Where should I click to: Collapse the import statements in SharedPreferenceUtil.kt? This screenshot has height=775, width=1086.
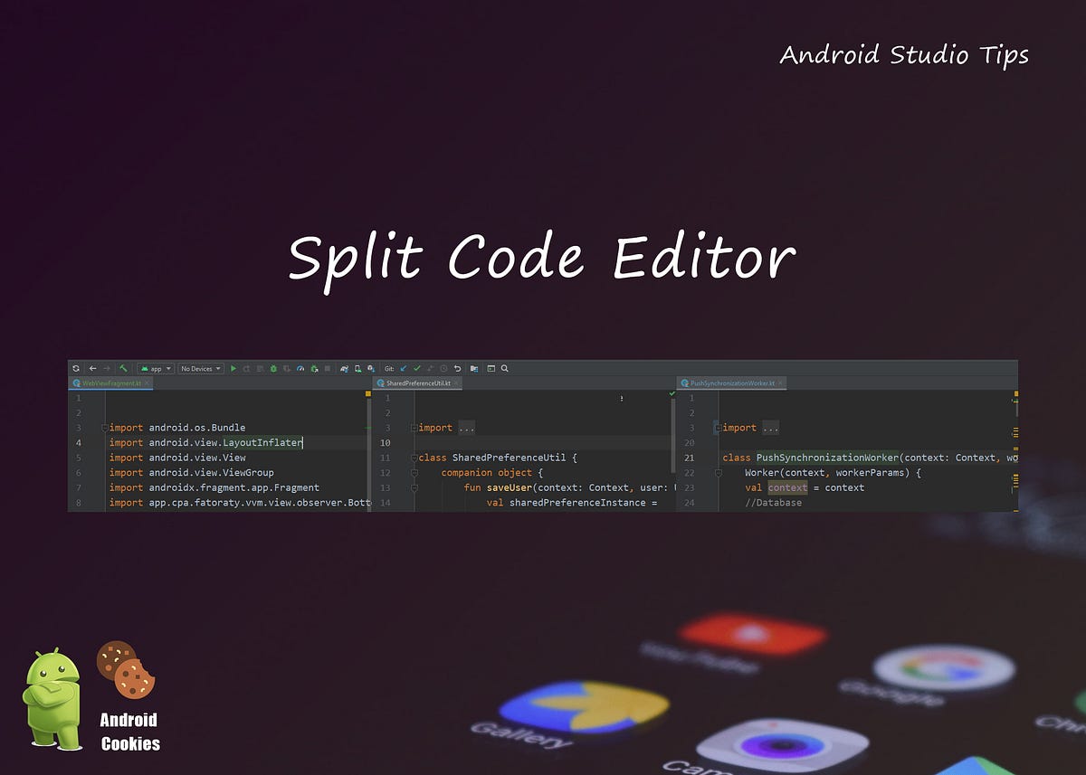click(x=413, y=427)
